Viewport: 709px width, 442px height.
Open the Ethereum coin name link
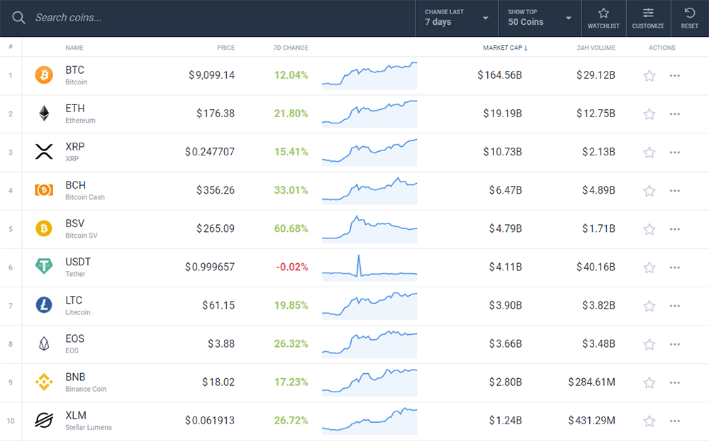pos(80,121)
